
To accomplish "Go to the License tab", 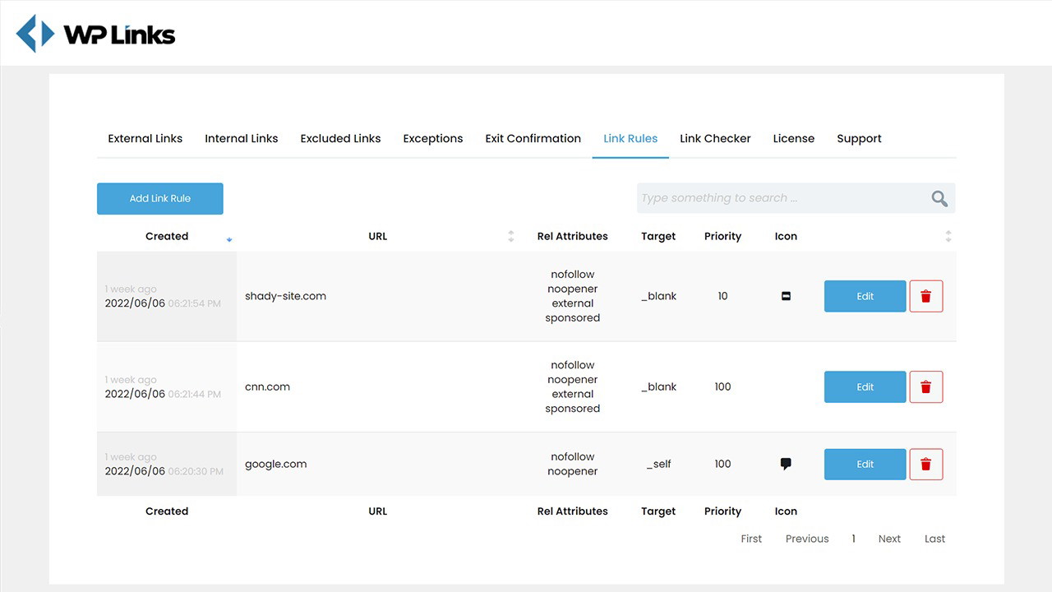I will [793, 138].
